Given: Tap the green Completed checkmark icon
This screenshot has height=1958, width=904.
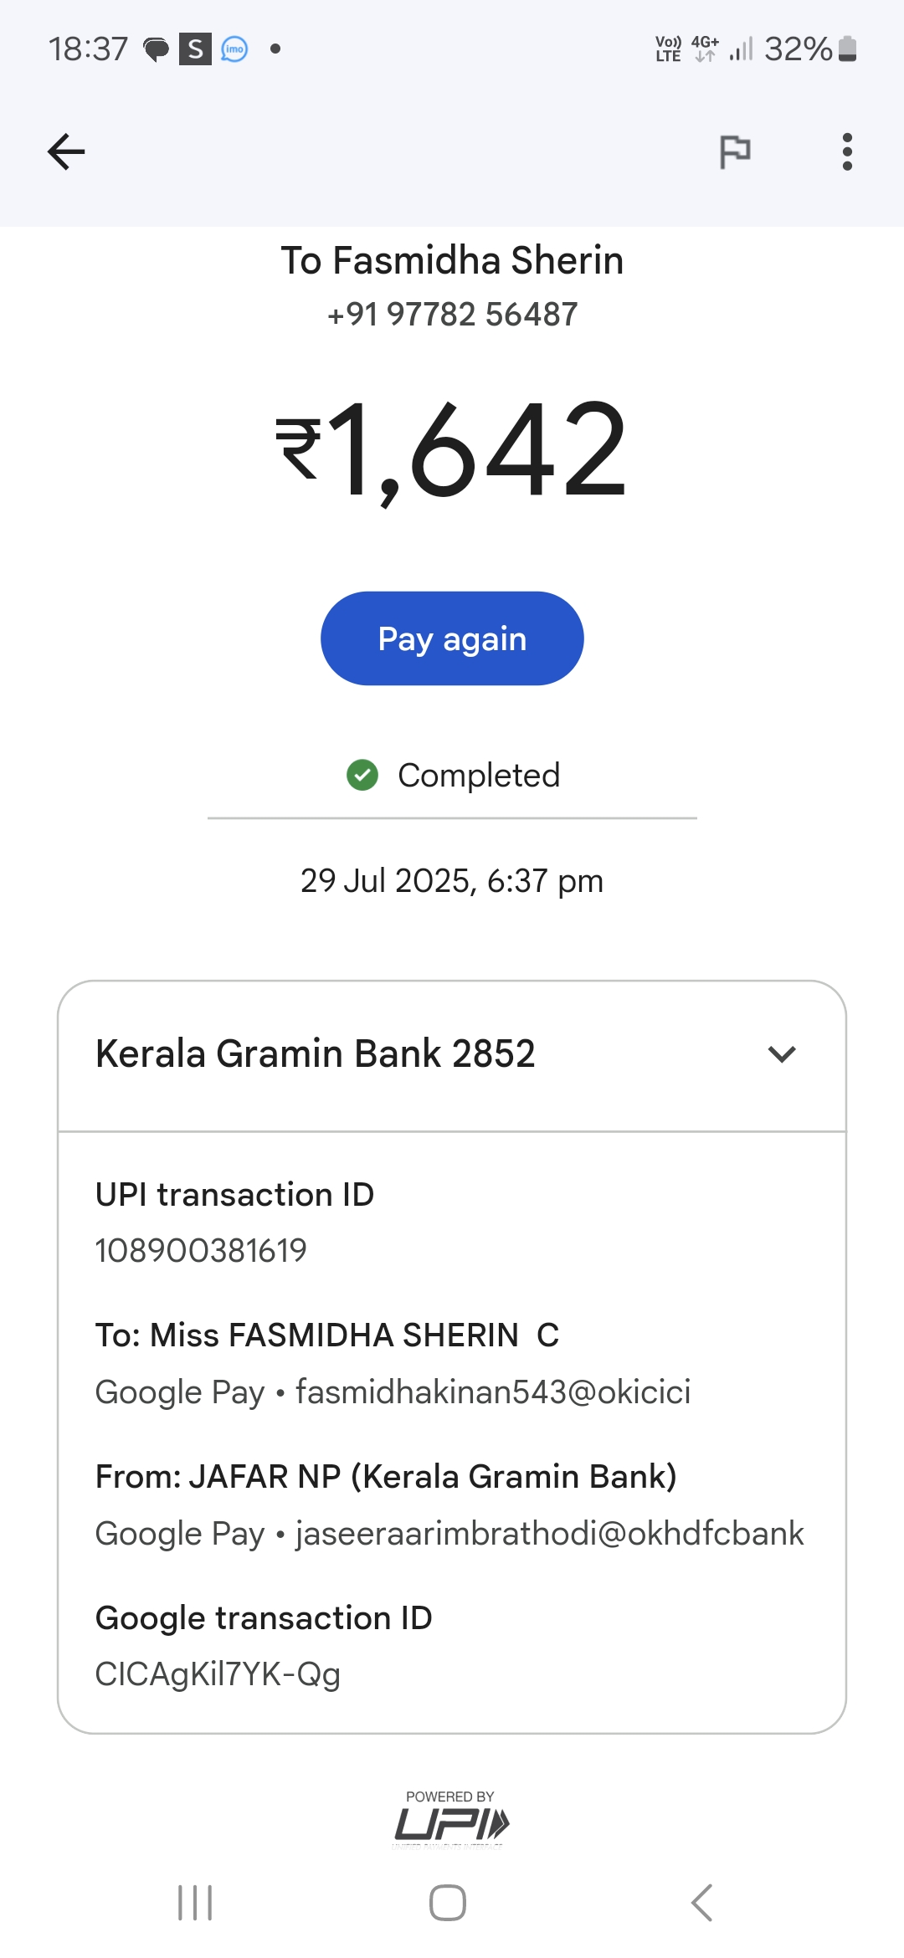Looking at the screenshot, I should 362,775.
